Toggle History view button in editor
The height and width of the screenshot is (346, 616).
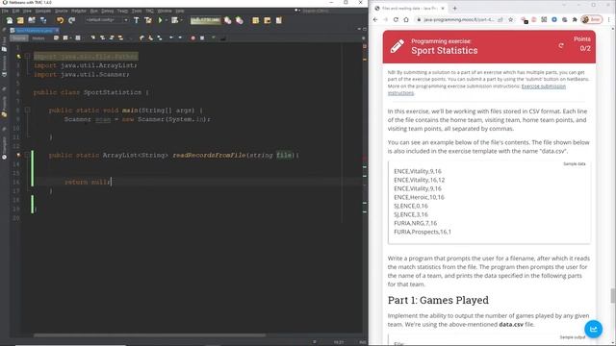[38, 38]
